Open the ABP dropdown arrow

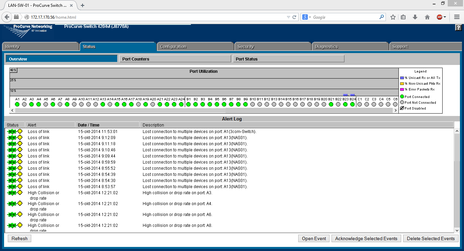(x=445, y=17)
